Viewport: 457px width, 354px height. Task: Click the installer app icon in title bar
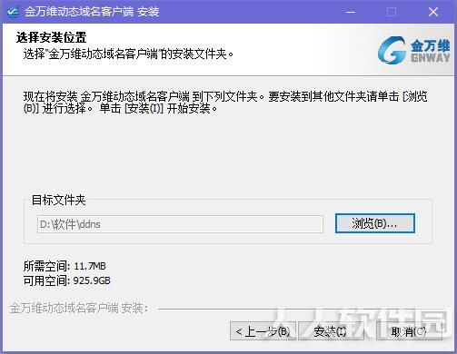tap(13, 13)
